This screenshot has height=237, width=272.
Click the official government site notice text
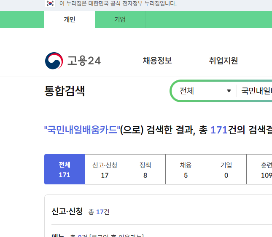point(118,3)
